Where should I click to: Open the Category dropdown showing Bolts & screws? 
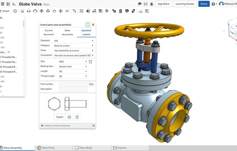[x=74, y=46]
